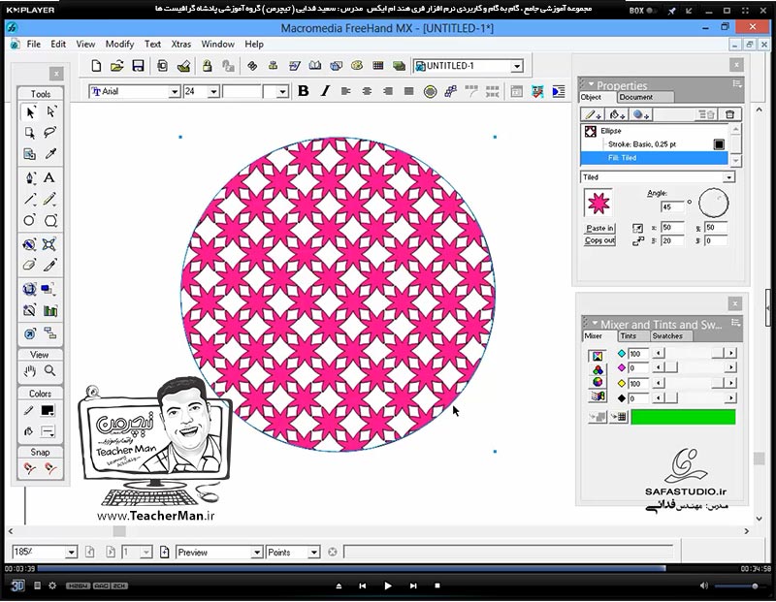Click the Paste in button
The image size is (776, 602).
tap(599, 228)
